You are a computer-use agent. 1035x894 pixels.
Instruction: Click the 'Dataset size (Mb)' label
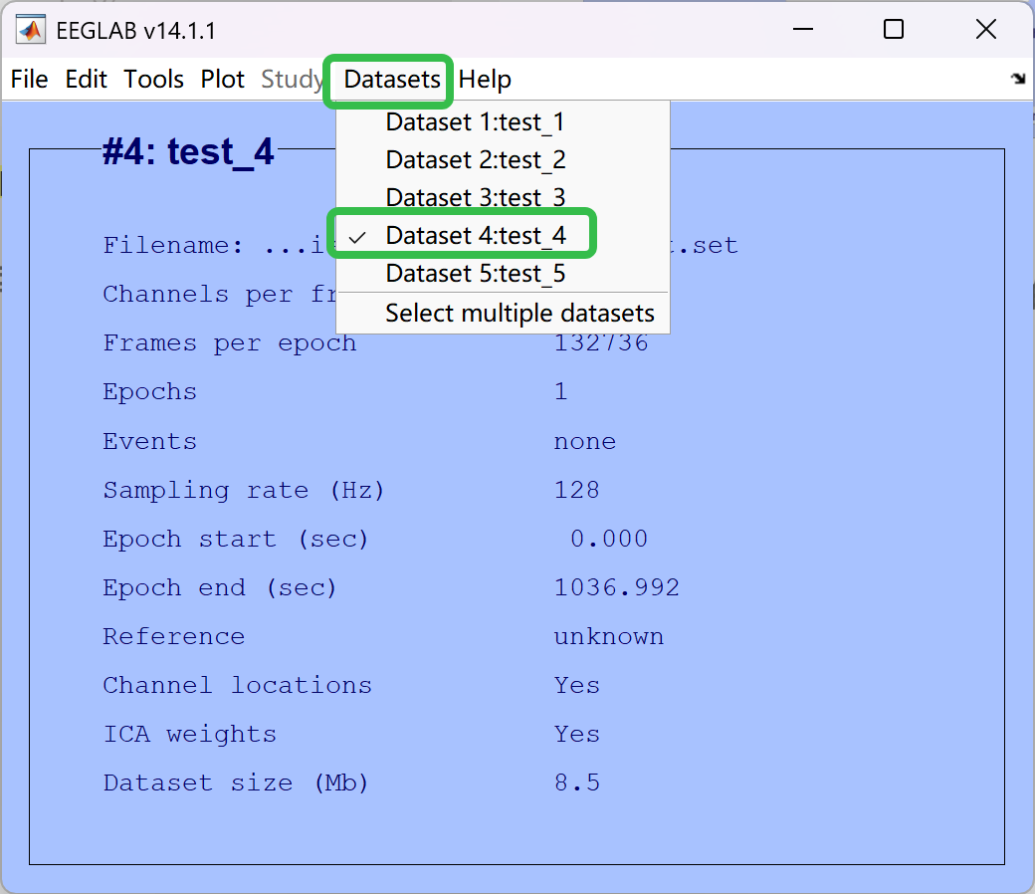(x=236, y=783)
